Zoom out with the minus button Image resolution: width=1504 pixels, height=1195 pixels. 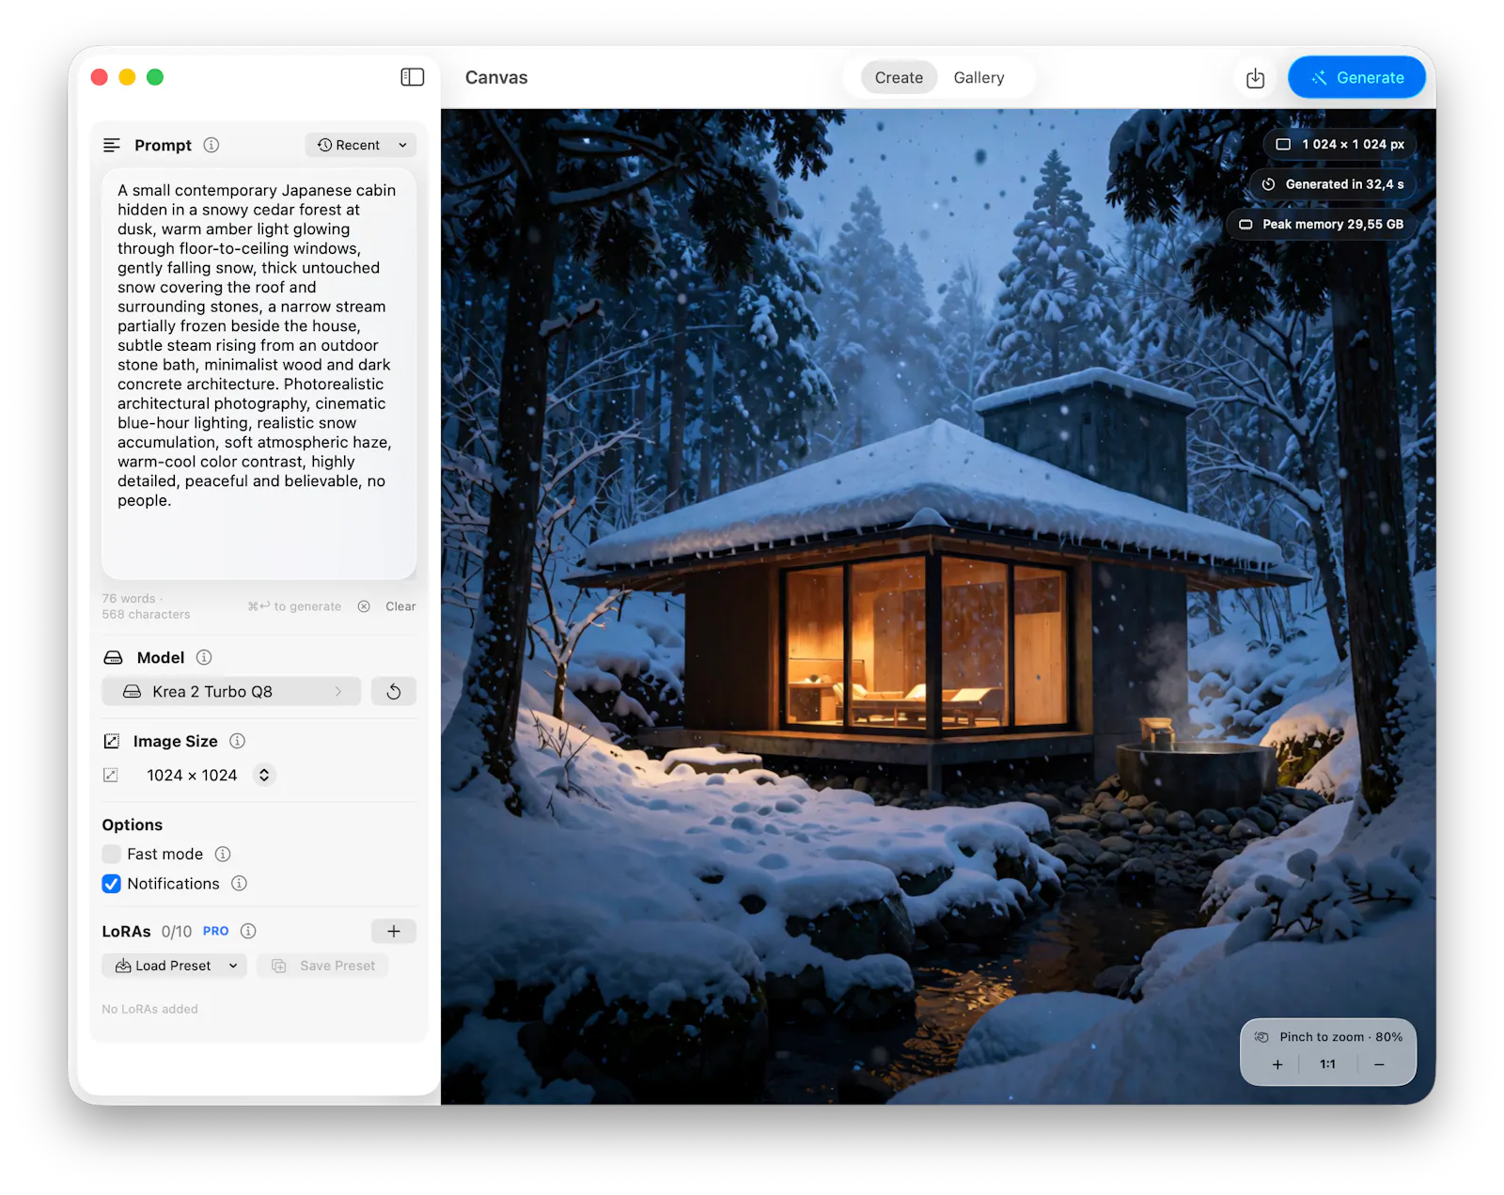pos(1379,1064)
